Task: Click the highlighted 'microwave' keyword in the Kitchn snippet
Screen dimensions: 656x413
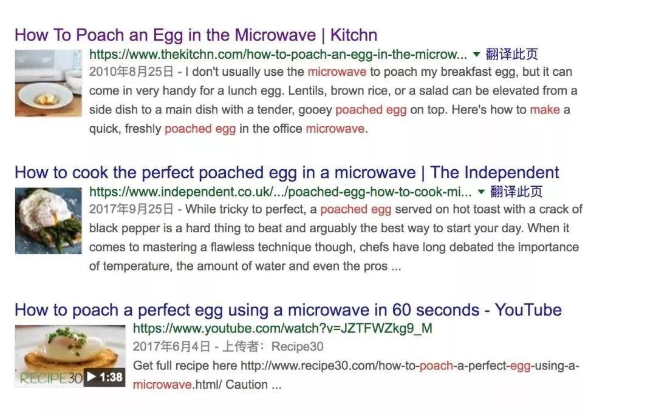Action: 337,71
